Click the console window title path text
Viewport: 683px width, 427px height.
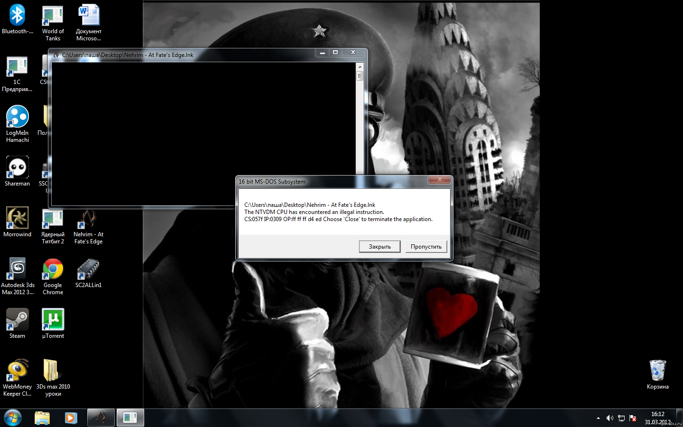click(128, 55)
